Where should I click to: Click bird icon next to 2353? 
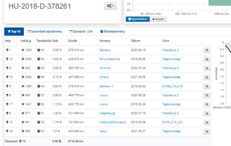[x=23, y=59]
